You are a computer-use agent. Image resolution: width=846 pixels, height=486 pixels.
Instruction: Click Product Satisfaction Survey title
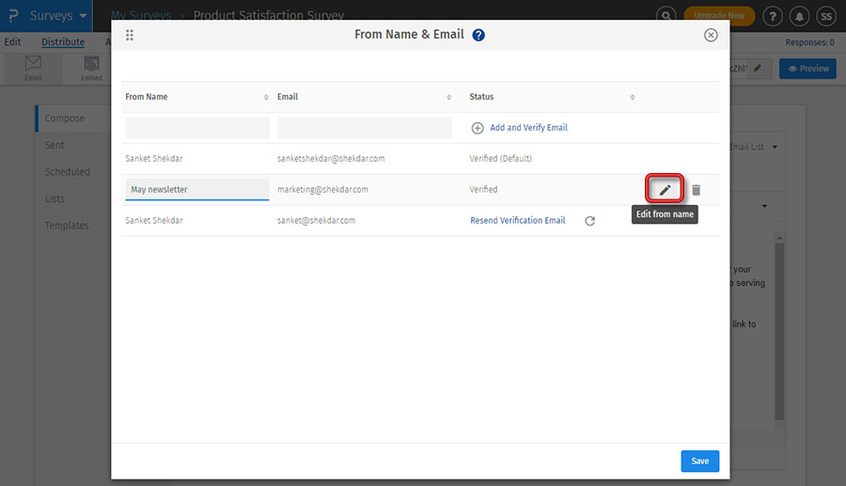pyautogui.click(x=269, y=14)
